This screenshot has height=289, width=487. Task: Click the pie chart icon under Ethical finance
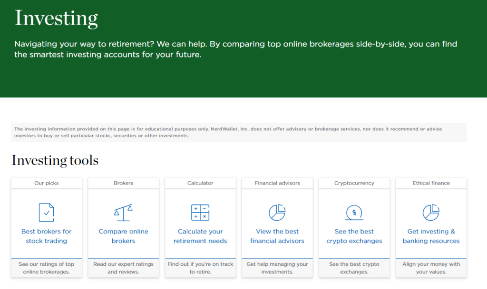(x=431, y=212)
